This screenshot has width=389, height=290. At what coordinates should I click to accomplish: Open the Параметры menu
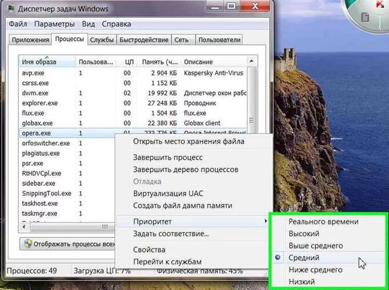[54, 25]
